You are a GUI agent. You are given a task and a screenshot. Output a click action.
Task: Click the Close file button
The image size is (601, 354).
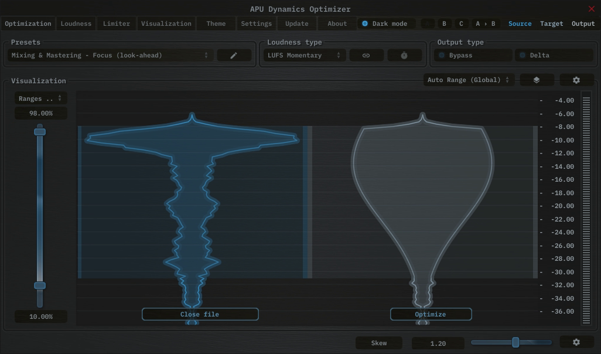pos(200,314)
